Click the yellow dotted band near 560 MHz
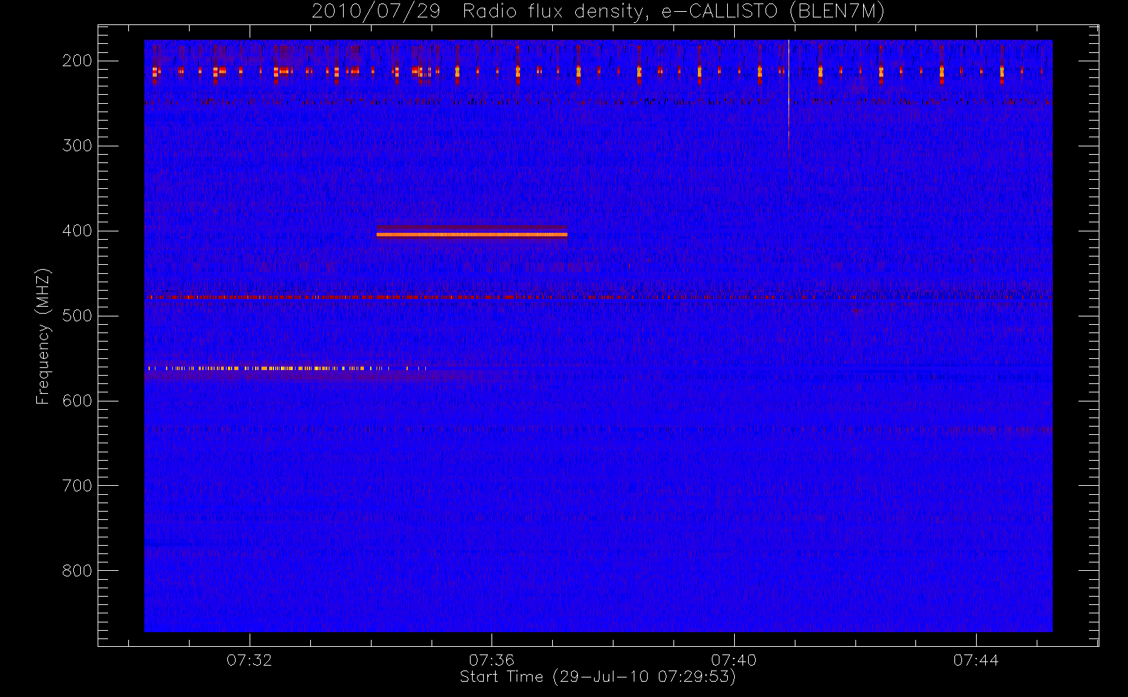Image resolution: width=1128 pixels, height=697 pixels. 286,368
